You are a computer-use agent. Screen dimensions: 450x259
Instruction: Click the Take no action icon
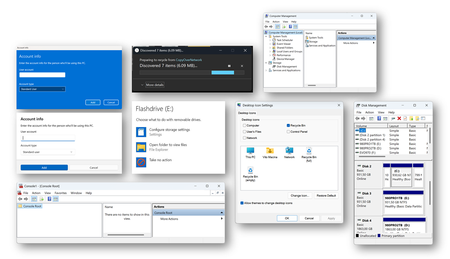[141, 162]
